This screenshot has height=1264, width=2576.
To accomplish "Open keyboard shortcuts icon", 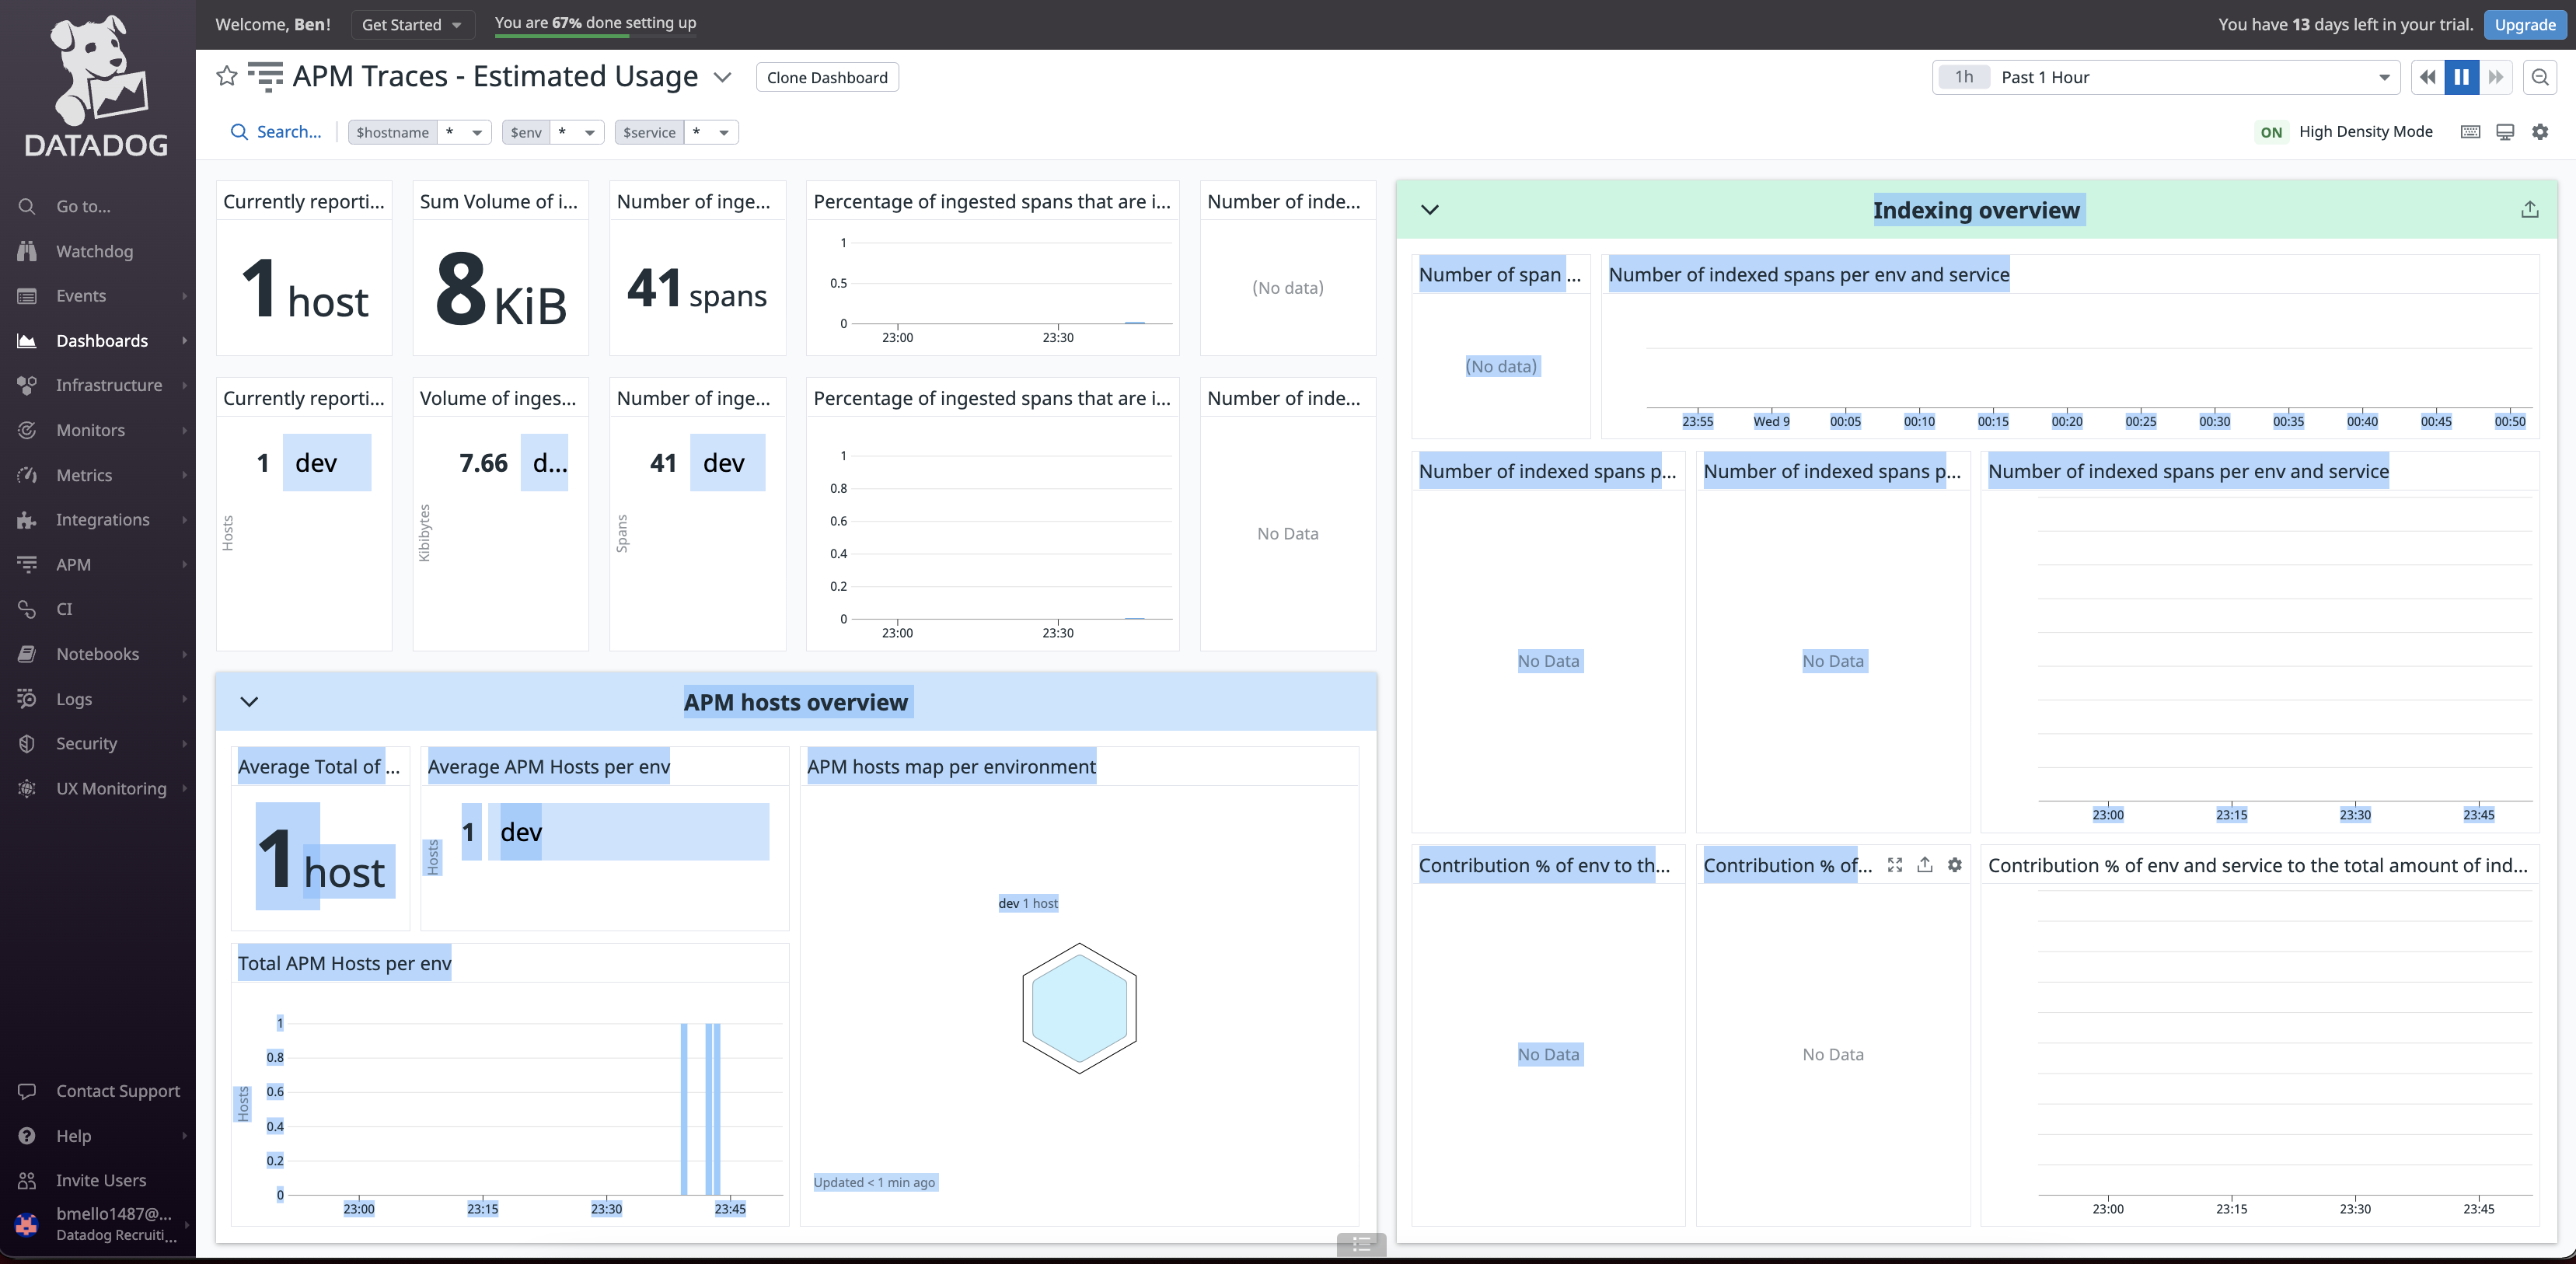I will 2470,132.
